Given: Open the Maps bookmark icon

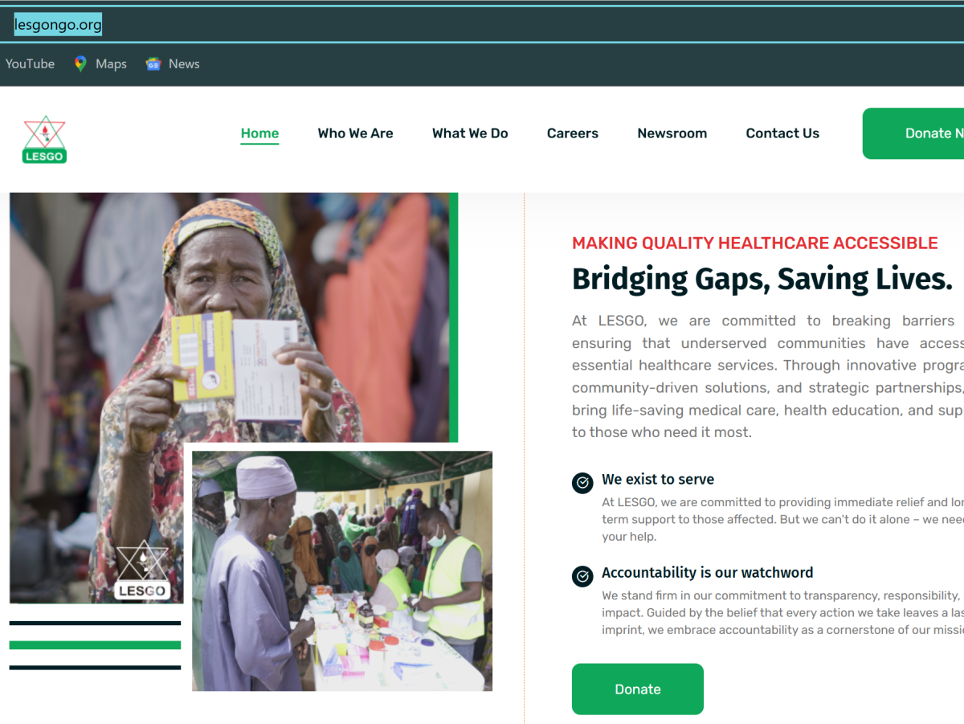Looking at the screenshot, I should coord(80,64).
